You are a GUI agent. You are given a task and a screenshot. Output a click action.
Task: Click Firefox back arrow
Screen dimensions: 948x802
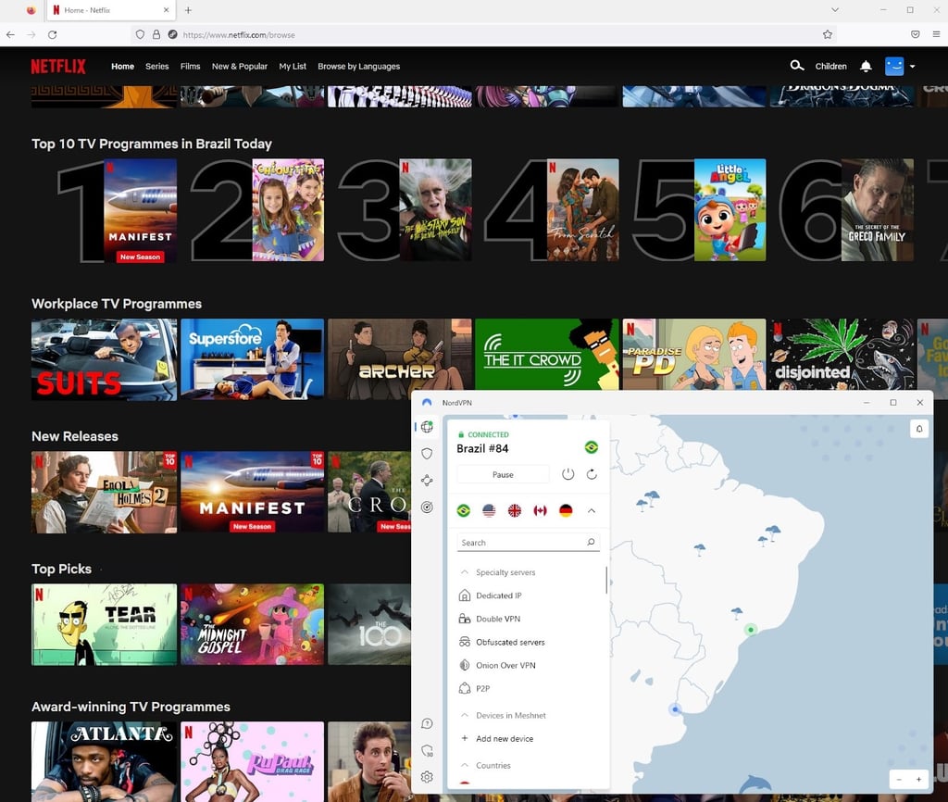10,34
